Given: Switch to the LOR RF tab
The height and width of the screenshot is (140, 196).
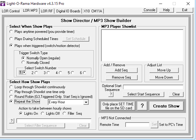Looking at the screenshot, I should (47, 11).
